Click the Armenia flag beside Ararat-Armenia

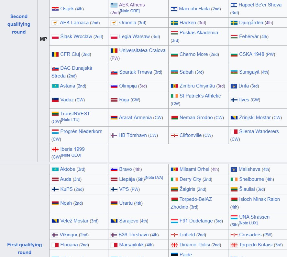(x=114, y=118)
